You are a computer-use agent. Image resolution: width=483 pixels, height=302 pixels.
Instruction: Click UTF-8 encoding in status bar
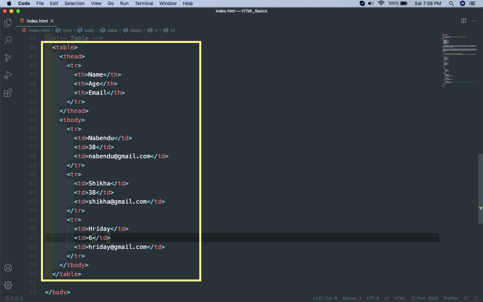pos(373,298)
